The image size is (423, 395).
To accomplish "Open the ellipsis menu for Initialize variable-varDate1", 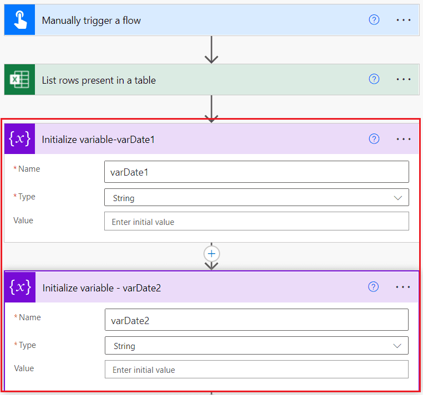I will pos(404,139).
